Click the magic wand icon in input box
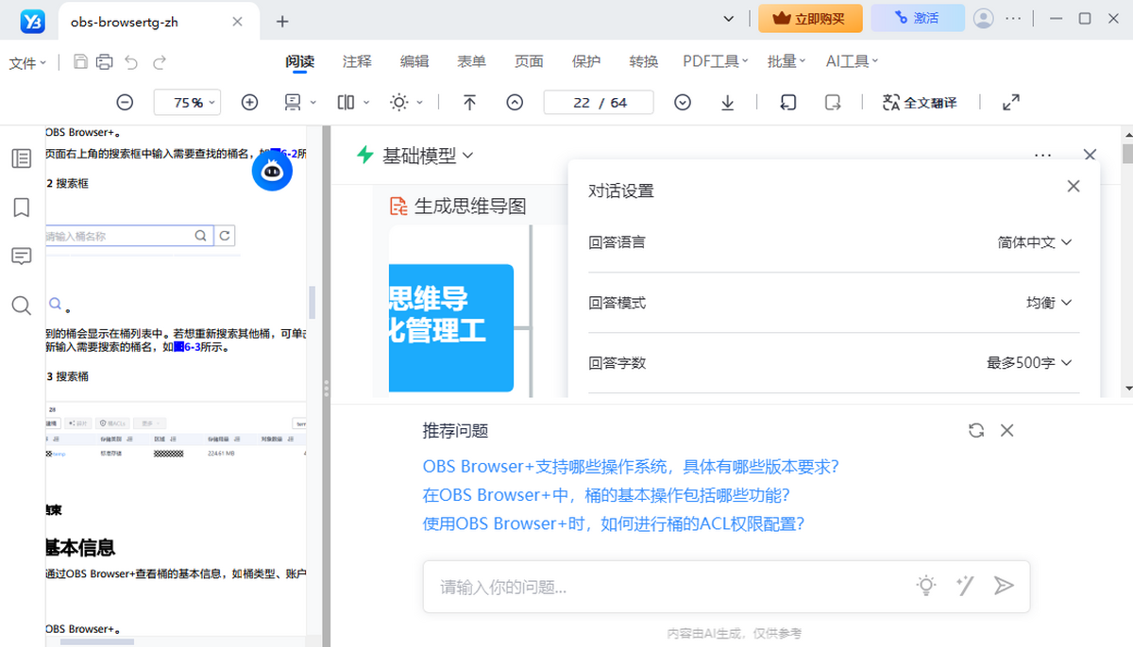The width and height of the screenshot is (1133, 647). tap(965, 586)
